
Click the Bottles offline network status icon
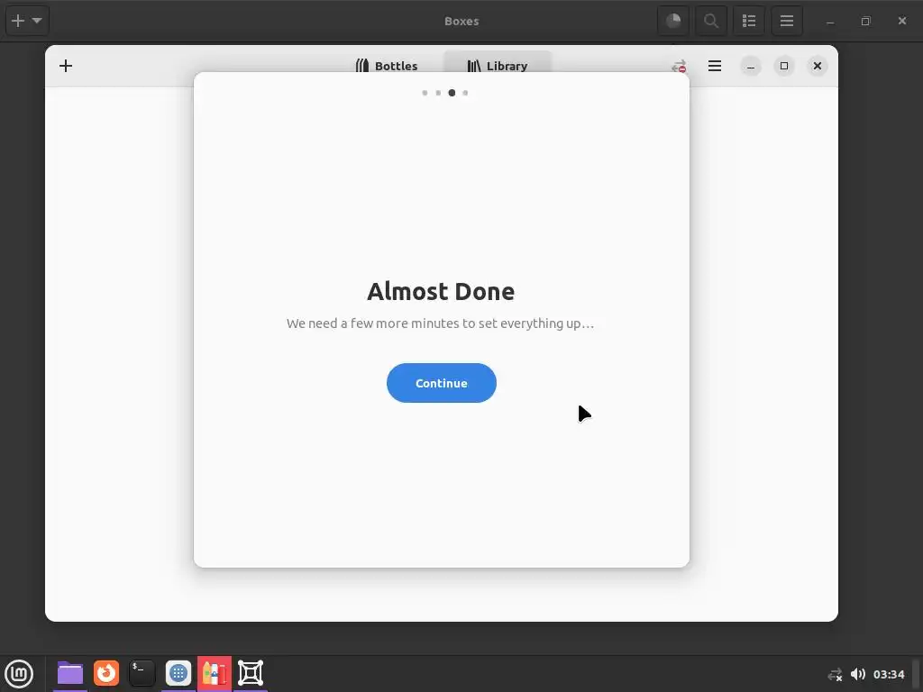pyautogui.click(x=679, y=66)
